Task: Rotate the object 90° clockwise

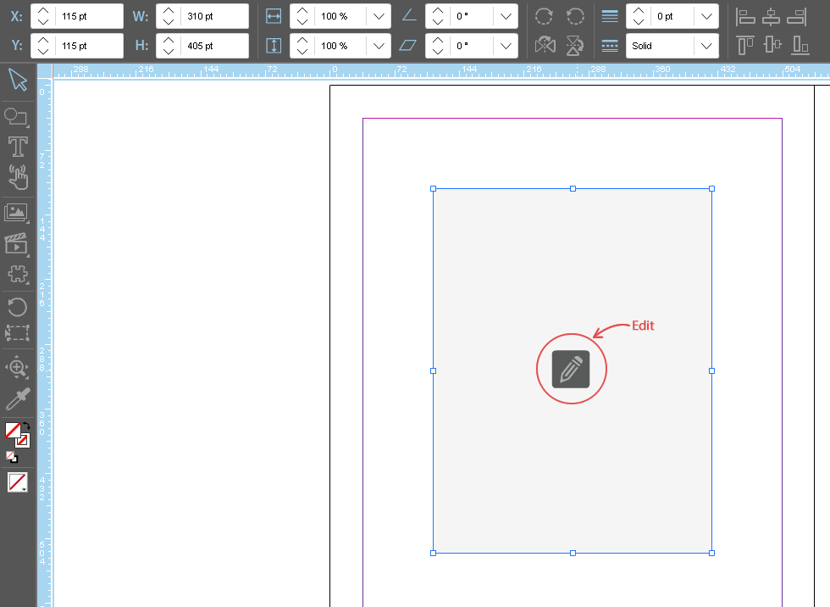Action: point(545,16)
